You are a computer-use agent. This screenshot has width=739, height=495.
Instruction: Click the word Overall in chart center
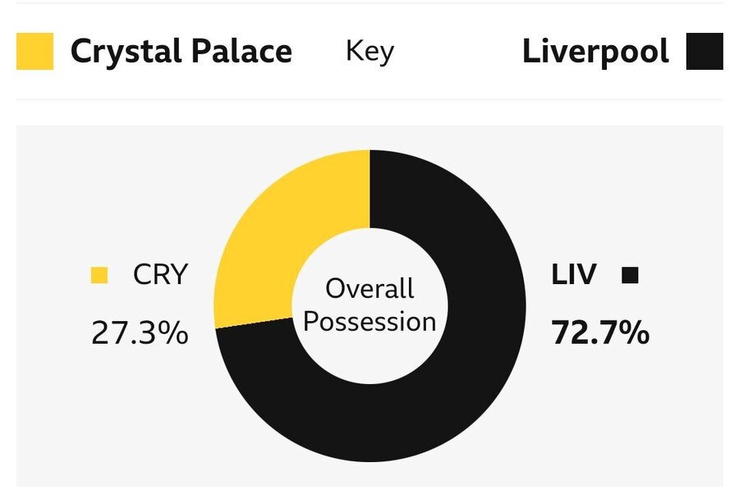[x=369, y=289]
